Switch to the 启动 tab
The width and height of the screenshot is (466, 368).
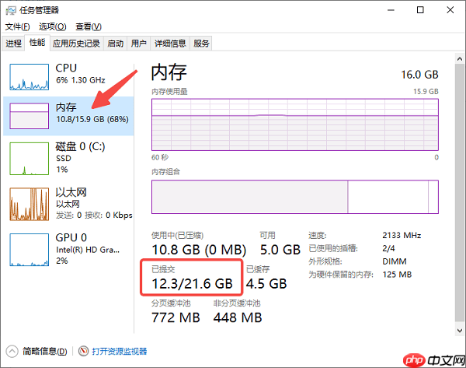click(x=115, y=44)
